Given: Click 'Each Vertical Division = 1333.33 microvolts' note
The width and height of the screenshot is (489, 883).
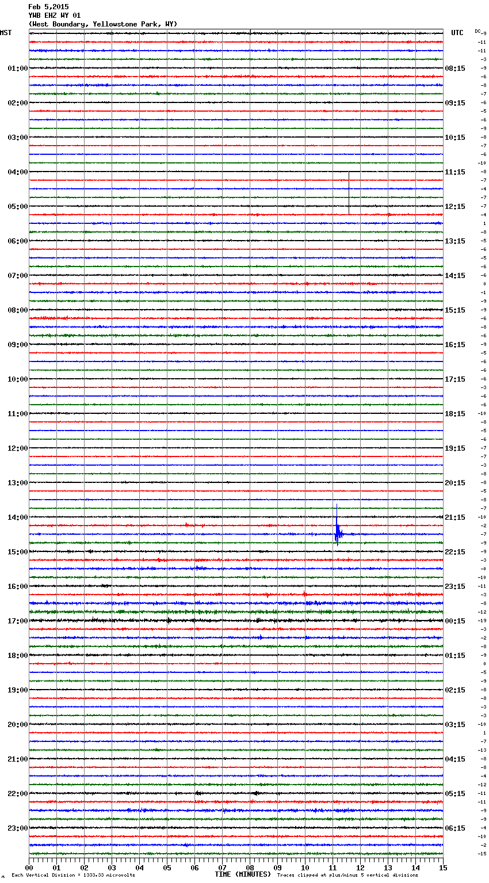Looking at the screenshot, I should tap(73, 876).
